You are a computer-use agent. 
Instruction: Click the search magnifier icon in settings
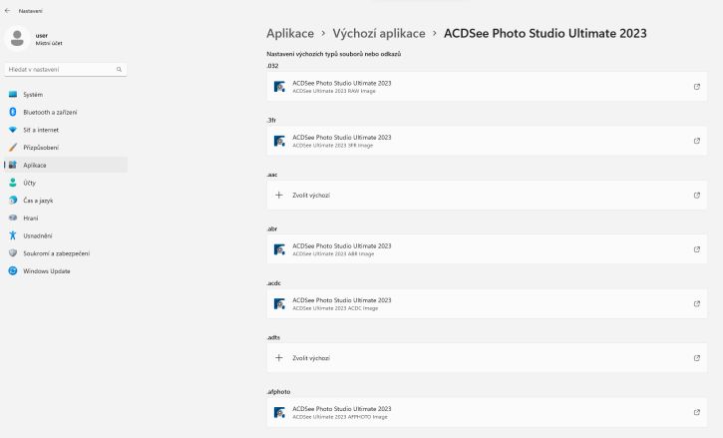119,69
